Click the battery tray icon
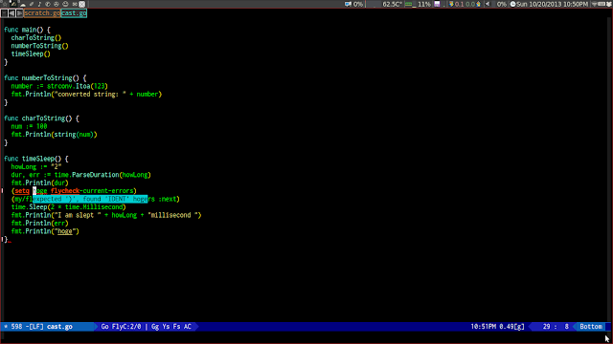The image size is (613, 344). [602, 4]
